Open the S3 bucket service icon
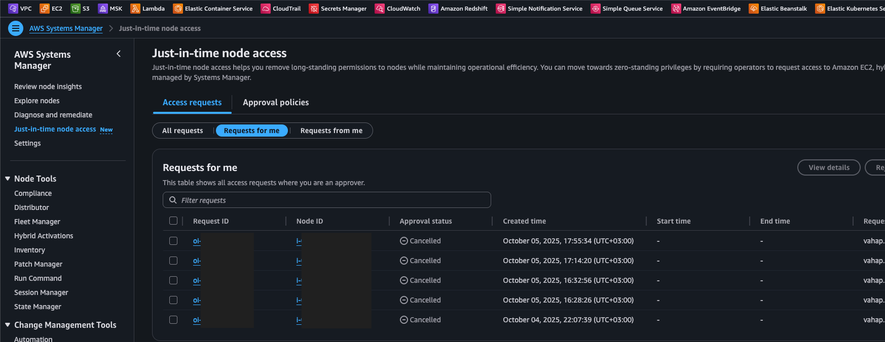This screenshot has width=885, height=342. 76,9
